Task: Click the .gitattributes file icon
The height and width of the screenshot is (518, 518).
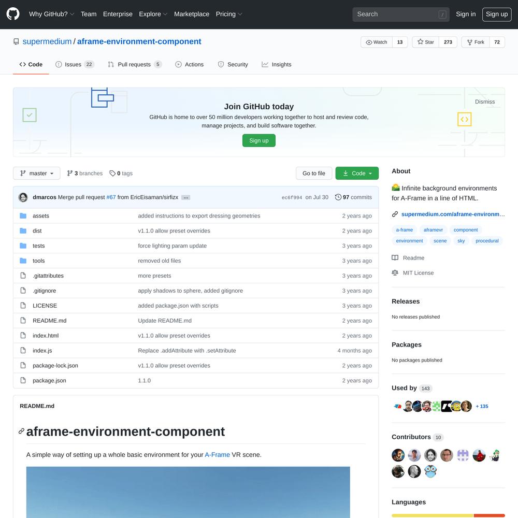Action: [23, 276]
